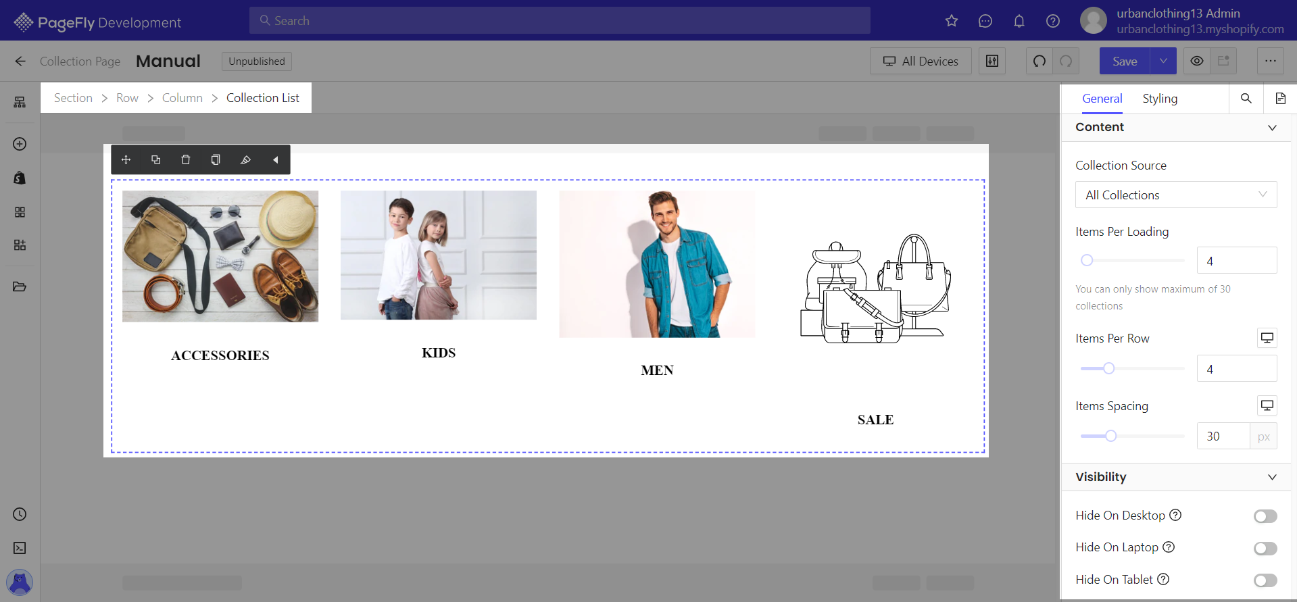The image size is (1297, 602).
Task: Click the Items Per Loading number field
Action: [x=1237, y=261]
